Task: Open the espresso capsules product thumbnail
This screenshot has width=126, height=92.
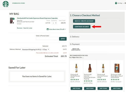Action: point(12,21)
